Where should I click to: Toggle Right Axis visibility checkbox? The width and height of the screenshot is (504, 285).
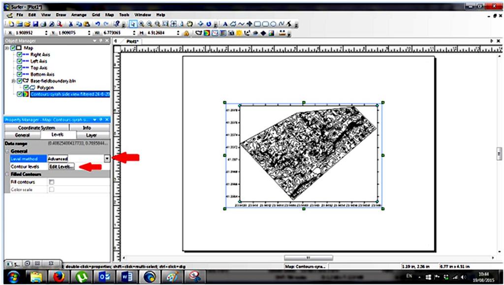(x=20, y=55)
